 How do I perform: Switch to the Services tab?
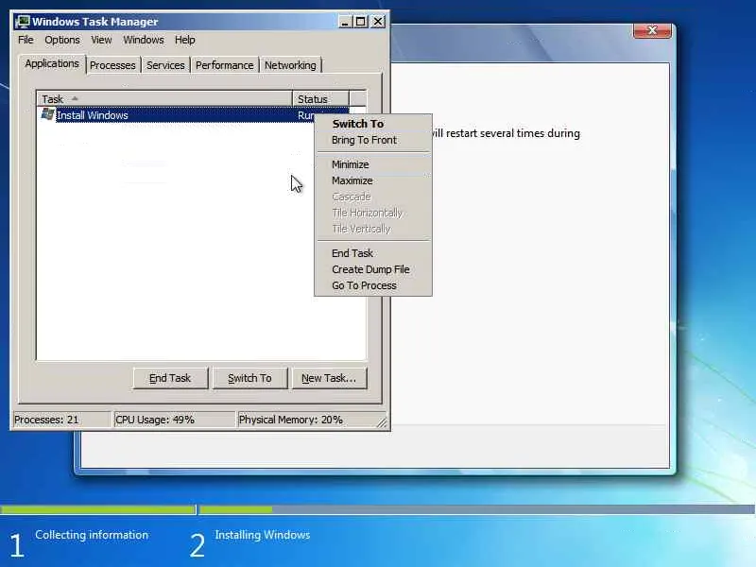[x=165, y=65]
